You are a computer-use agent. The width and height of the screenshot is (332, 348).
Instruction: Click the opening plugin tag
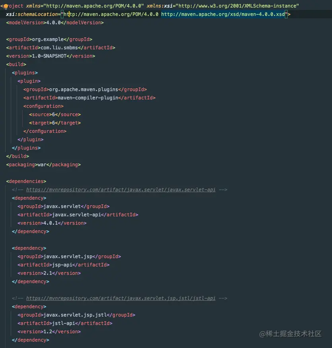pyautogui.click(x=29, y=81)
